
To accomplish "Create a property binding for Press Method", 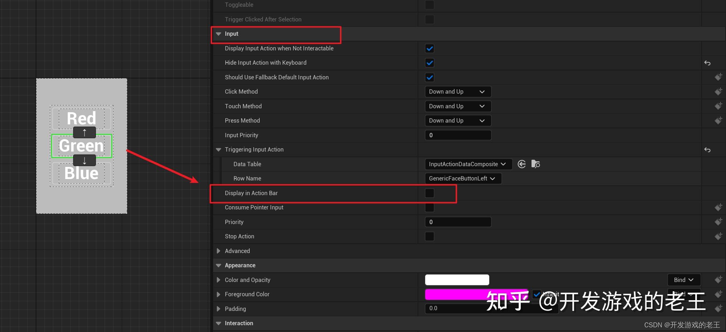I will click(718, 120).
